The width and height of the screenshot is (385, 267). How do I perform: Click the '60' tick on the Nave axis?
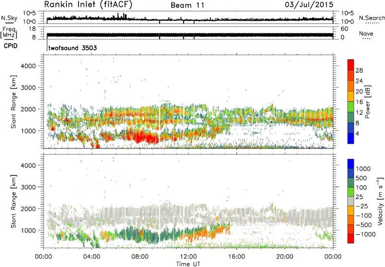pos(344,29)
